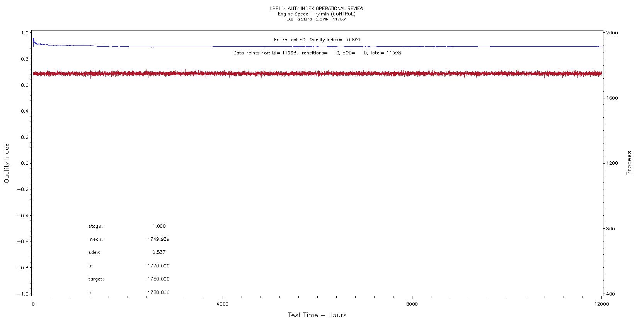Click the 4000 tick on the x-axis
The height and width of the screenshot is (326, 637).
click(223, 304)
